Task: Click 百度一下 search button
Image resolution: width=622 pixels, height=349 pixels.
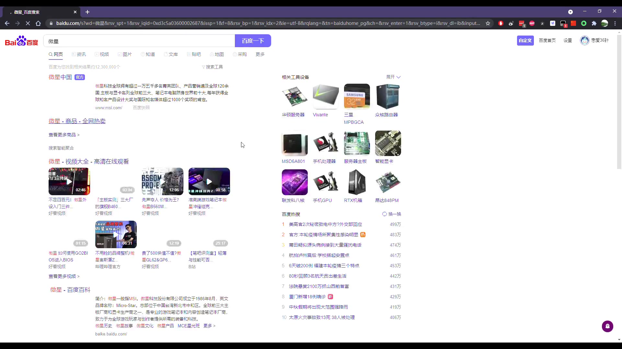Action: 253,41
